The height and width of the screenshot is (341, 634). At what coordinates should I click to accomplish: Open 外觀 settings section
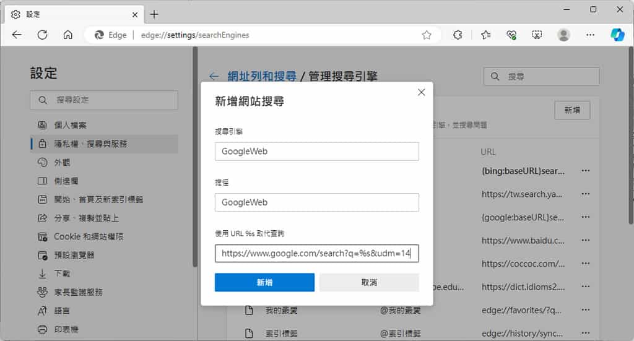point(104,162)
